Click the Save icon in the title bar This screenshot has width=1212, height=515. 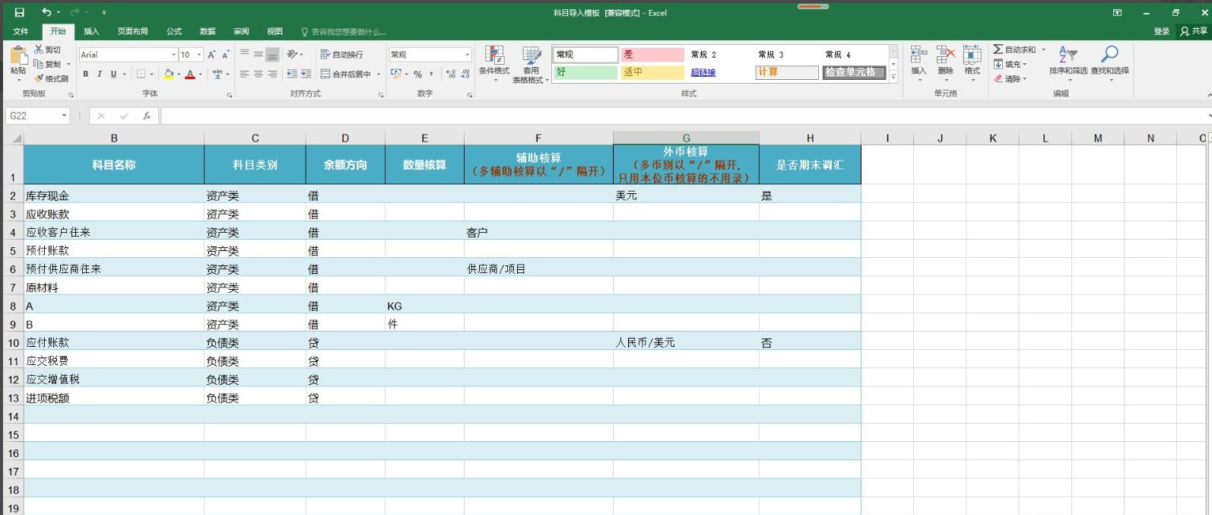point(19,12)
